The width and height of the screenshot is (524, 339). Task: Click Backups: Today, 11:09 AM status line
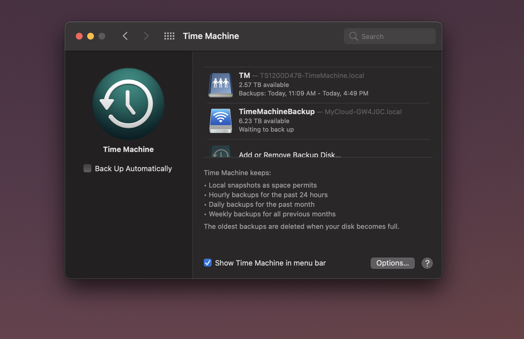pyautogui.click(x=304, y=93)
